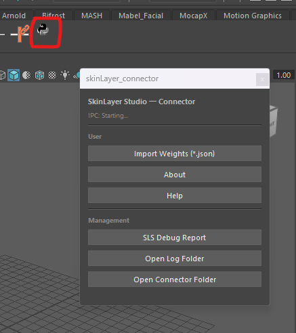Run the Python script shelf button
Viewport: 296px width, 333px height.
click(x=43, y=30)
